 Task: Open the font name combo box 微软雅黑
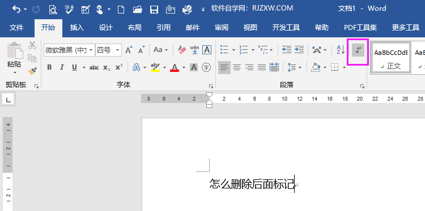69,50
